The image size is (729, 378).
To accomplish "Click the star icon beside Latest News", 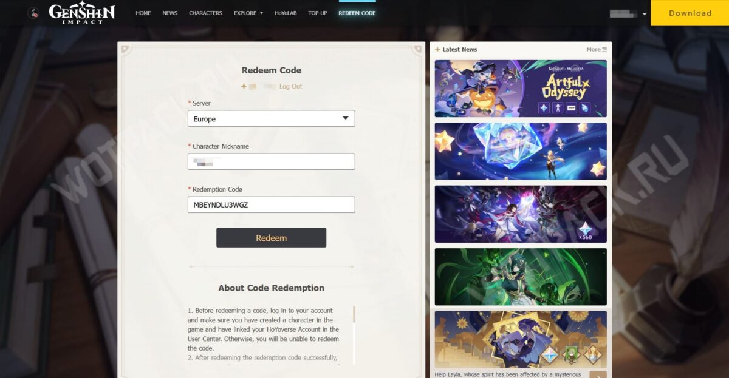I will pyautogui.click(x=437, y=50).
